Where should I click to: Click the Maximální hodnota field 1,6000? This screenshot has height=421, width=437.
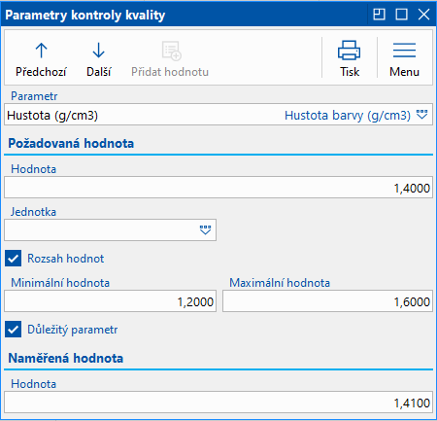[x=327, y=301]
